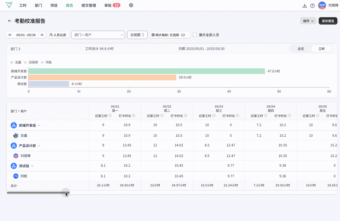Go to the 提交管理 menu item
Image resolution: width=340 pixels, height=221 pixels.
coord(89,5)
